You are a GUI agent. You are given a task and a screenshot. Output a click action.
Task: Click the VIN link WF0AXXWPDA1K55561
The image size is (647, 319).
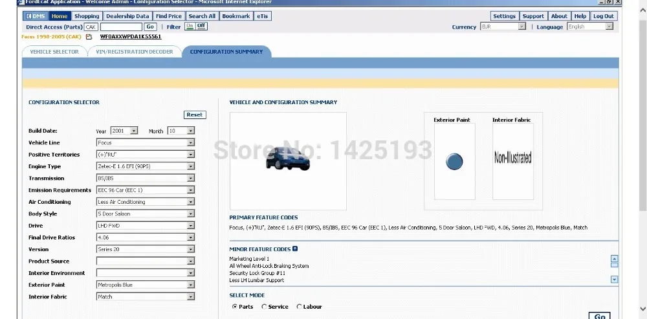131,37
